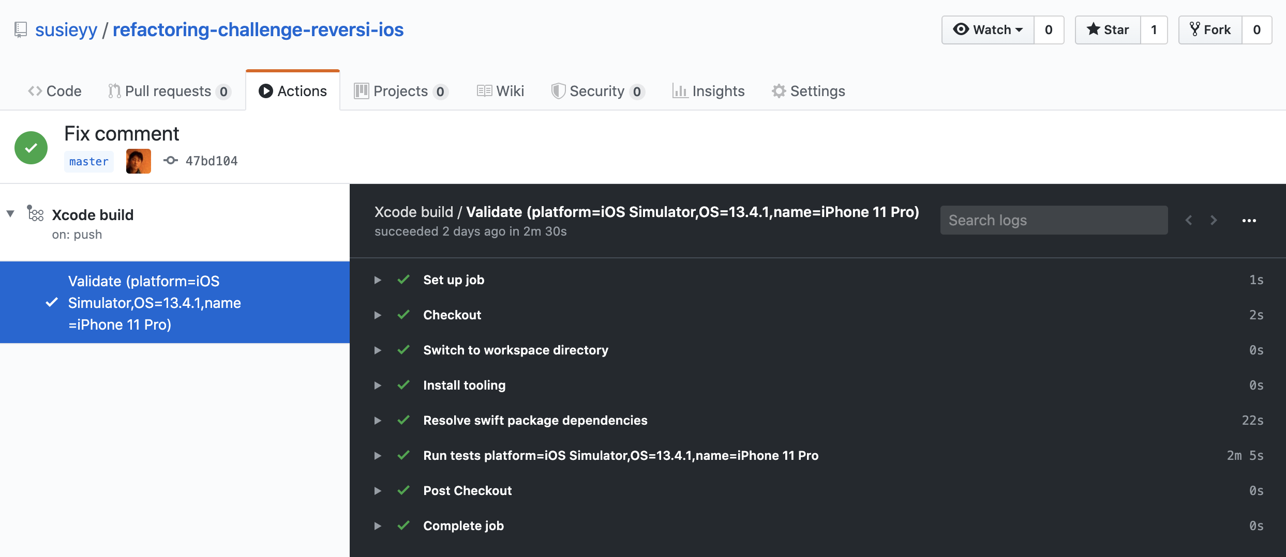Open the Watch dropdown

988,30
